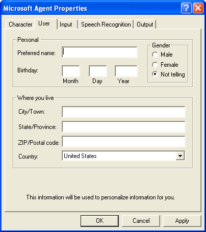Switch to the Character tab

pos(20,24)
